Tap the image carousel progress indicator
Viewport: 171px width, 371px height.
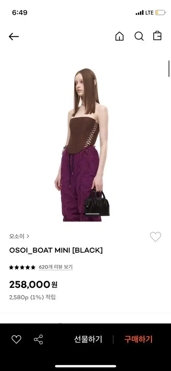click(85, 214)
